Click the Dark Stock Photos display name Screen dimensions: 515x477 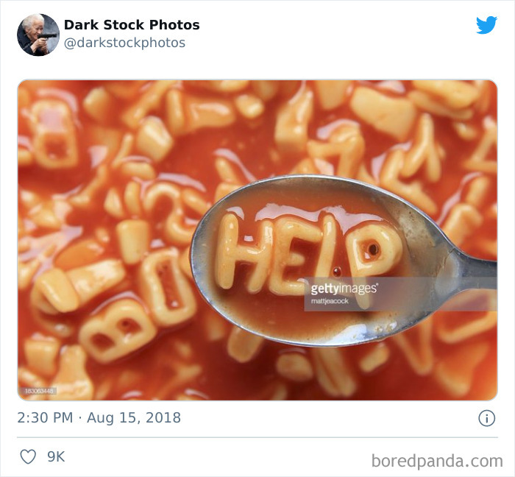tap(132, 25)
